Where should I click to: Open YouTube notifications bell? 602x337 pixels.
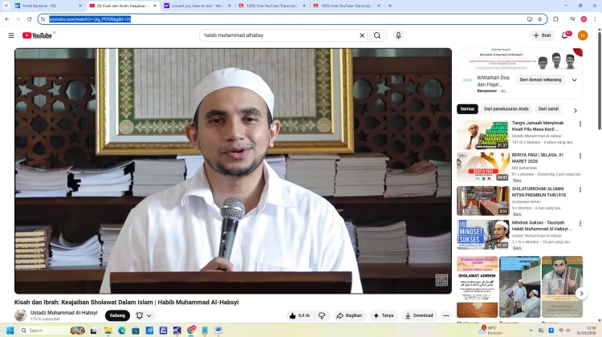tap(565, 35)
